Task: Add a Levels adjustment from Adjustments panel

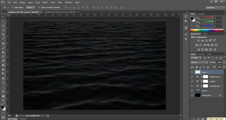Action: (202, 41)
